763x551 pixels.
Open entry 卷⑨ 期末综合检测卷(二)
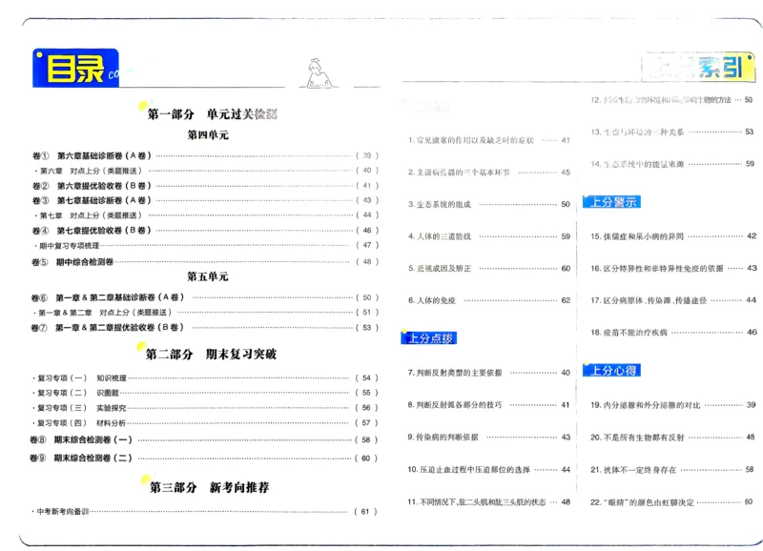pos(203,459)
